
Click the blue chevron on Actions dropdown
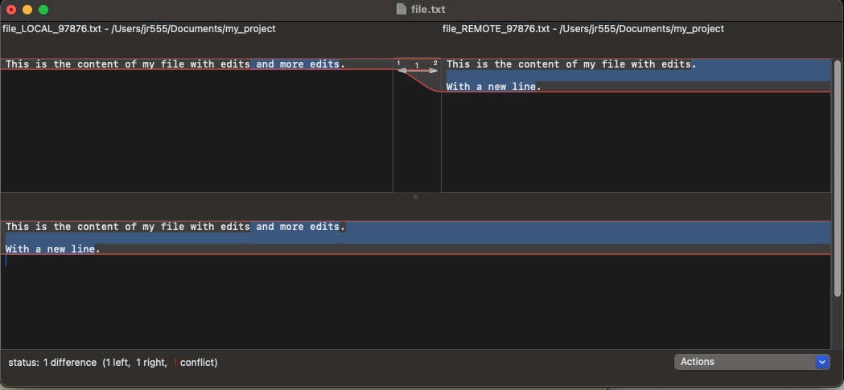(x=821, y=362)
